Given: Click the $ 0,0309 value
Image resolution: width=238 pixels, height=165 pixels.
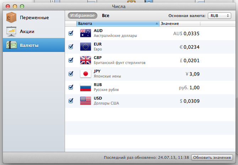Looking at the screenshot, I should point(190,101).
